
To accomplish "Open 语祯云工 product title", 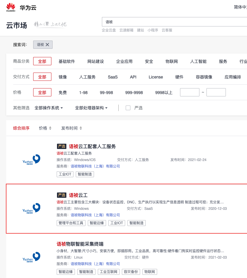I will point(78,195).
